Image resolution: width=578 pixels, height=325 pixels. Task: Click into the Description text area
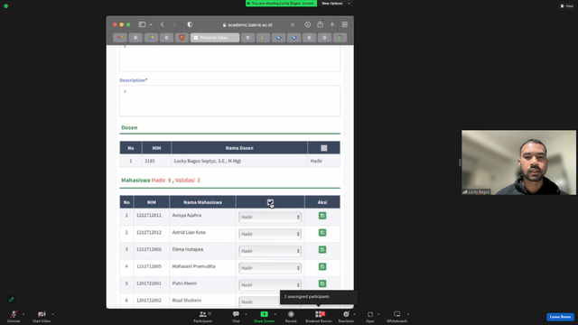[229, 101]
